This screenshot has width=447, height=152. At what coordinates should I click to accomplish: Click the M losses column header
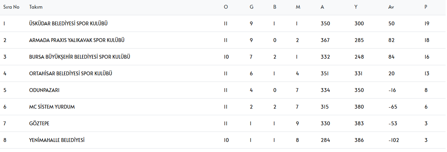tap(298, 7)
